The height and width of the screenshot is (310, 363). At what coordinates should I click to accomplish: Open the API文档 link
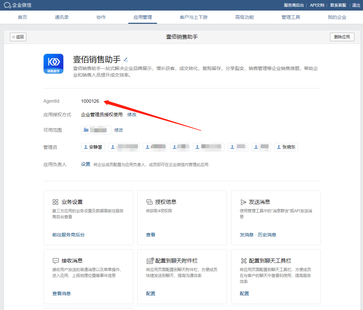point(317,5)
